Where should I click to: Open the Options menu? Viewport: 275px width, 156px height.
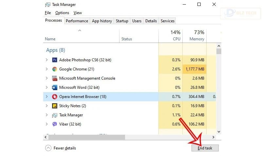pos(62,13)
